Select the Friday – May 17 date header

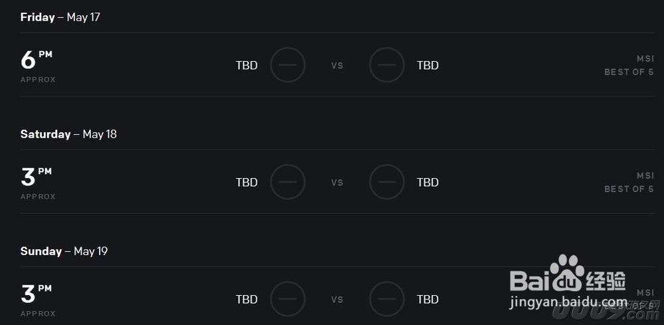pyautogui.click(x=60, y=17)
